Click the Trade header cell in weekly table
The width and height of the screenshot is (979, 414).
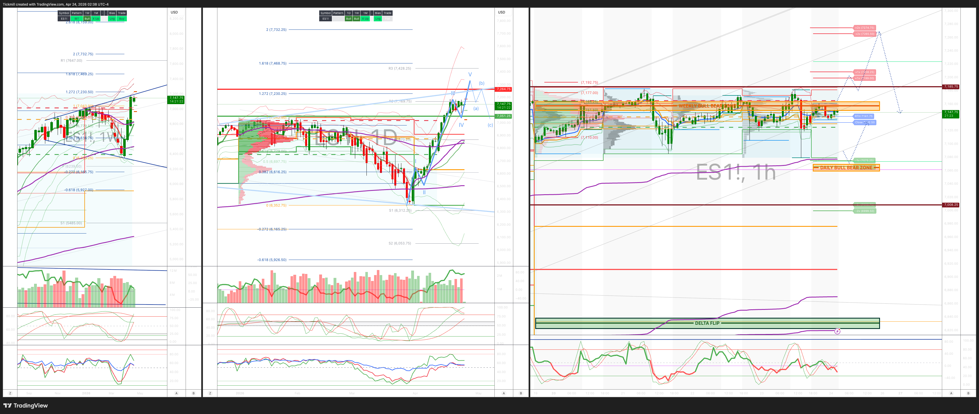121,13
